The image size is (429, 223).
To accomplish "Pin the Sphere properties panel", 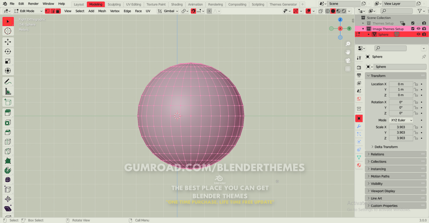I will (423, 57).
